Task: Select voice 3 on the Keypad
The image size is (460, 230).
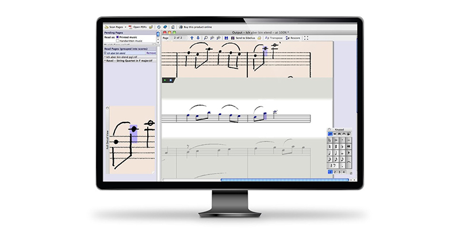Action: point(339,172)
